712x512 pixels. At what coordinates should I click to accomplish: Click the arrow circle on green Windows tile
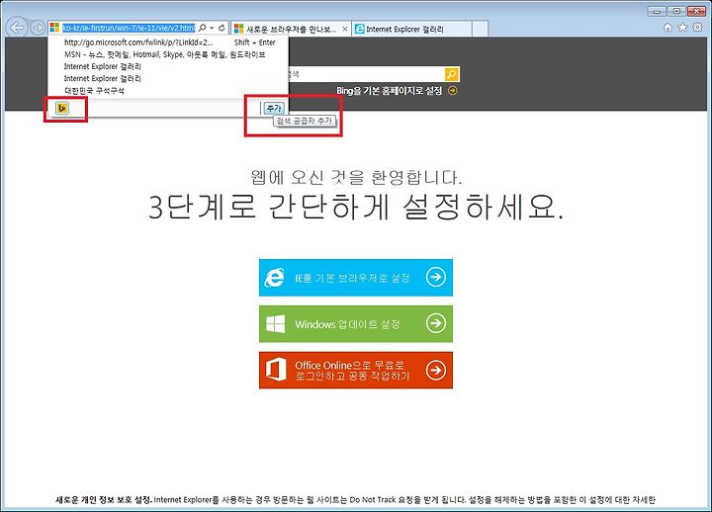pyautogui.click(x=435, y=323)
